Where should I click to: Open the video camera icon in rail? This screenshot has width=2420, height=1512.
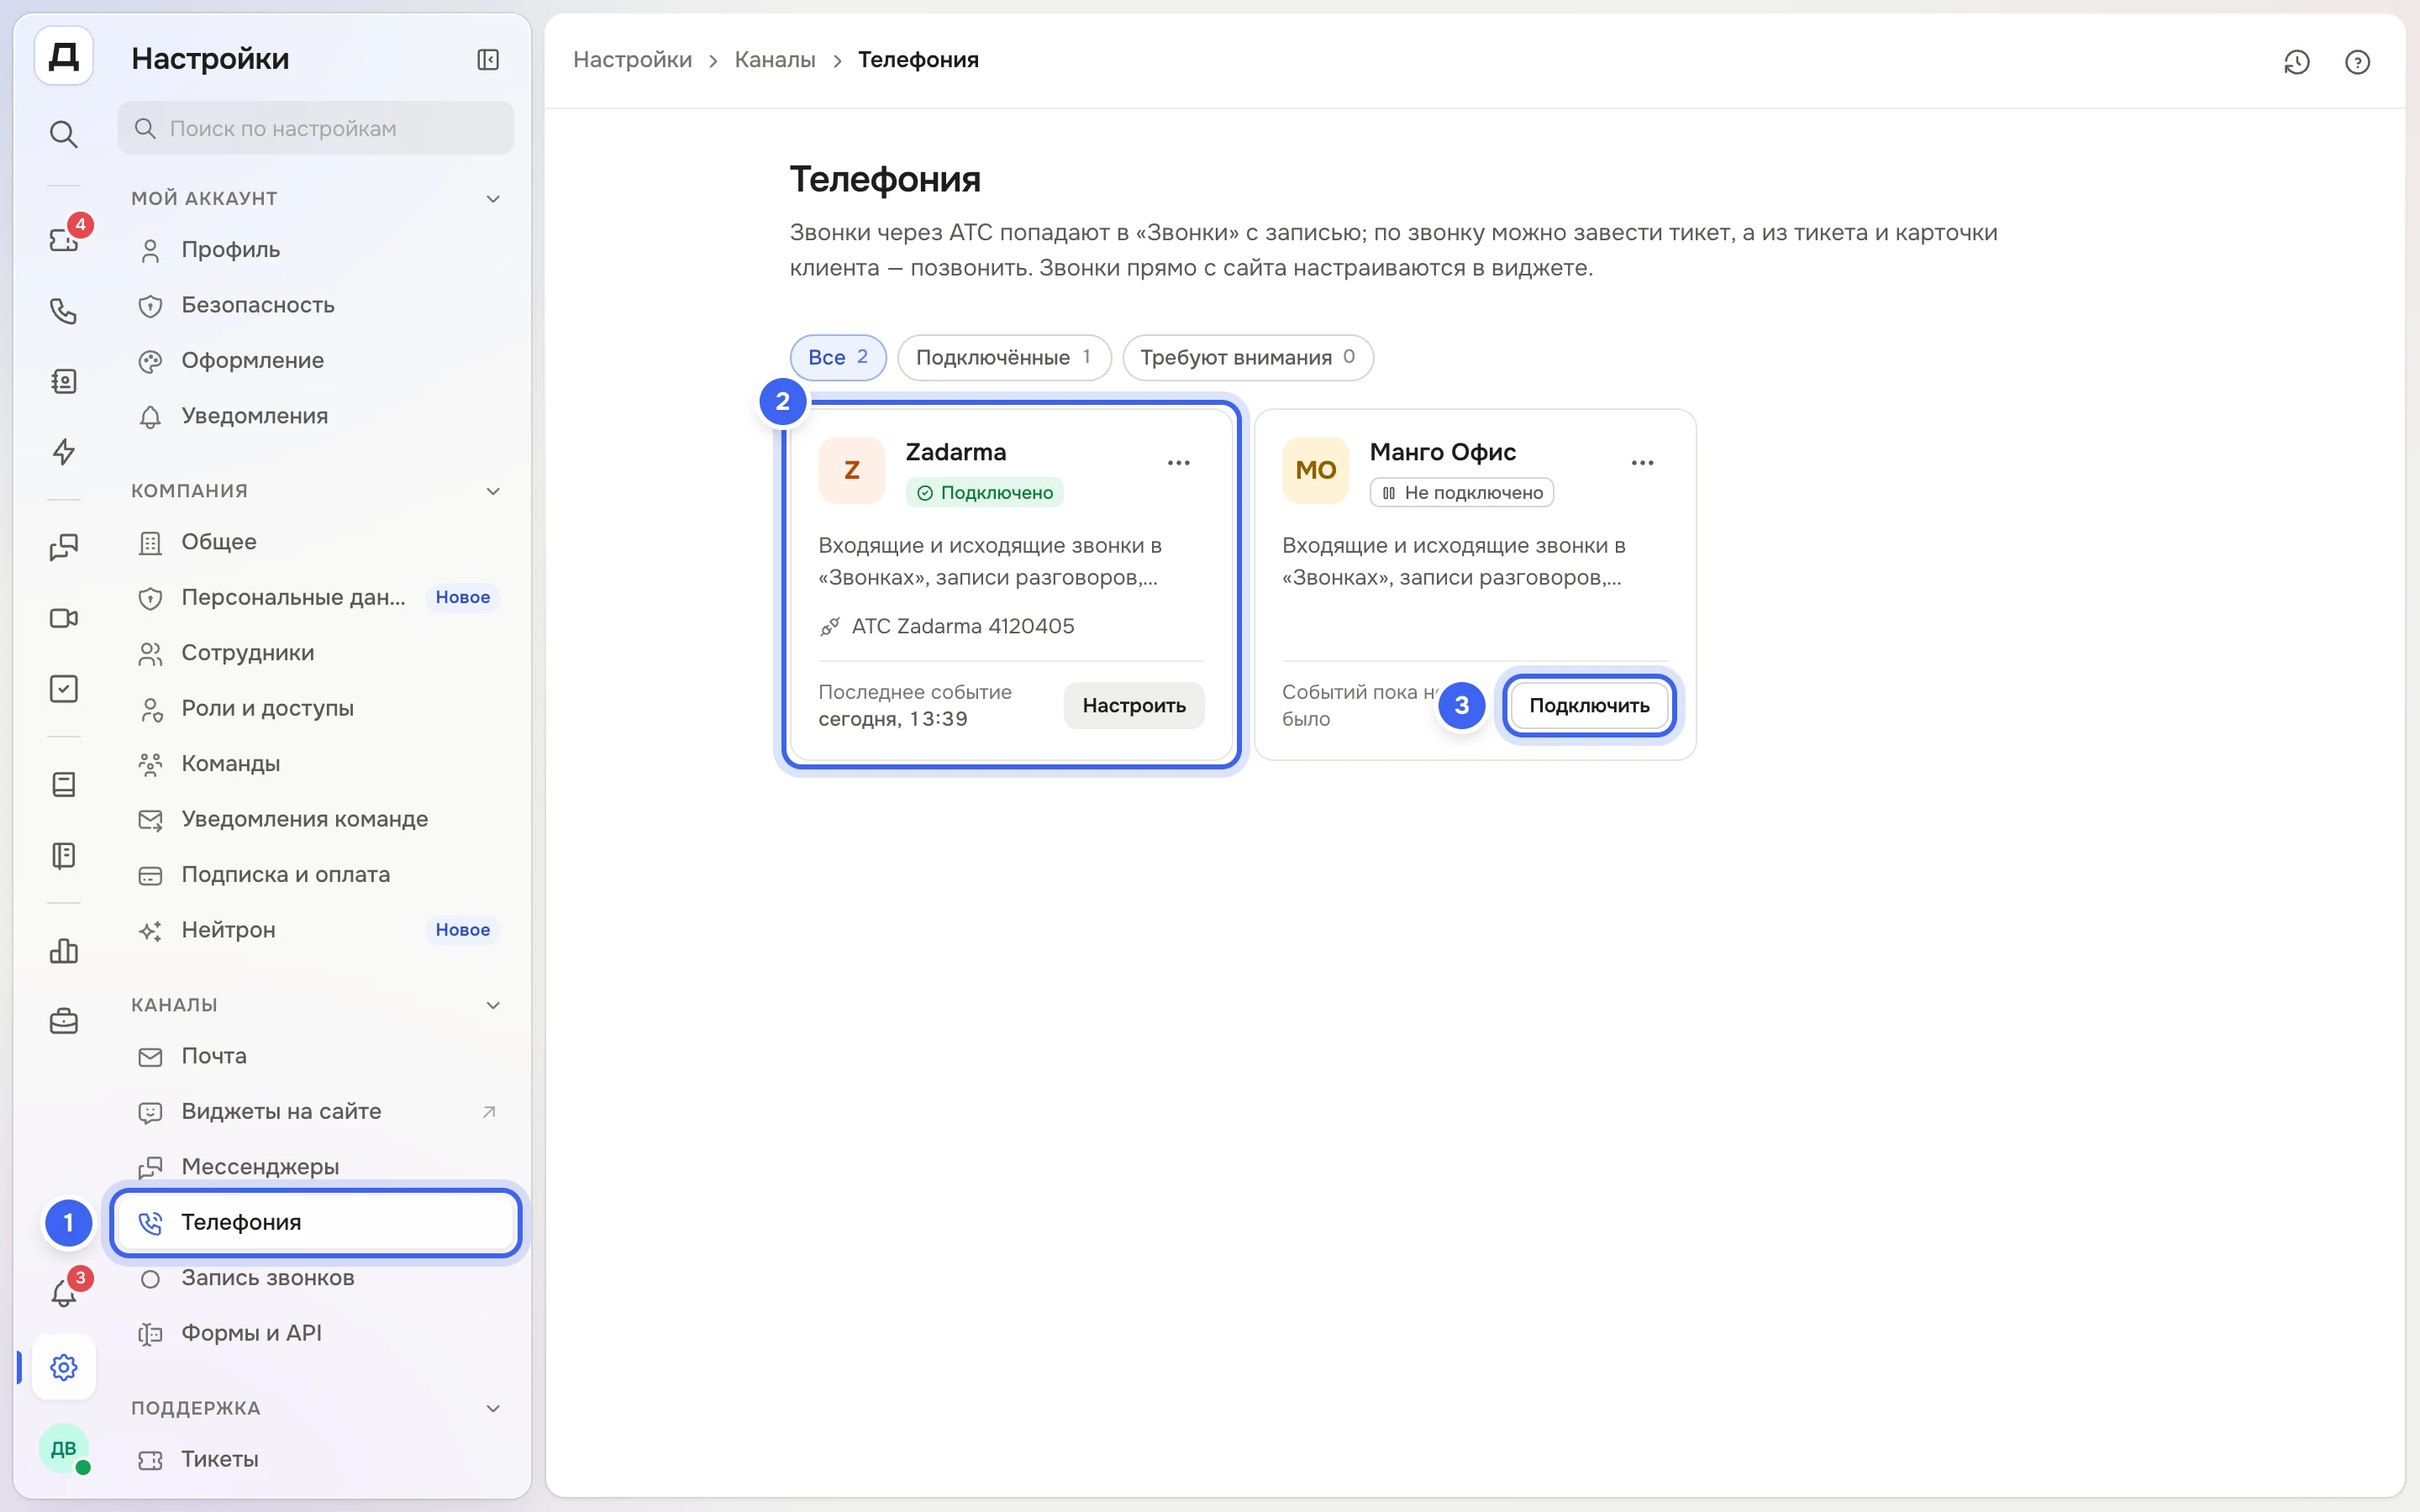[64, 618]
